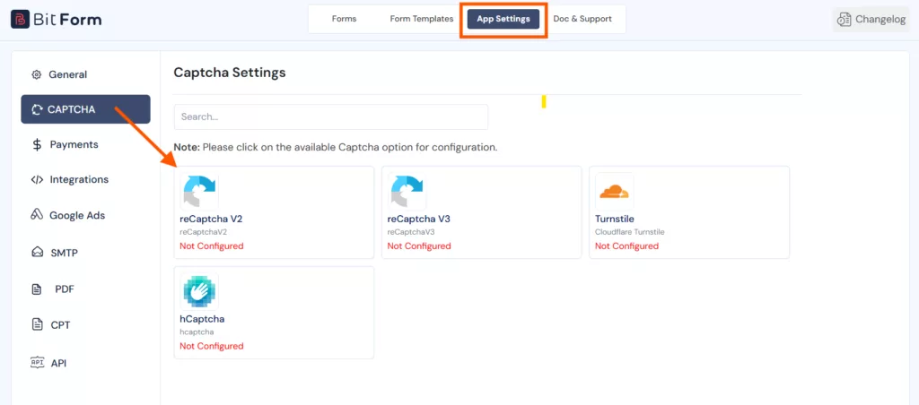Open reCaptcha V2 configuration card
Image resolution: width=919 pixels, height=405 pixels.
pos(274,211)
